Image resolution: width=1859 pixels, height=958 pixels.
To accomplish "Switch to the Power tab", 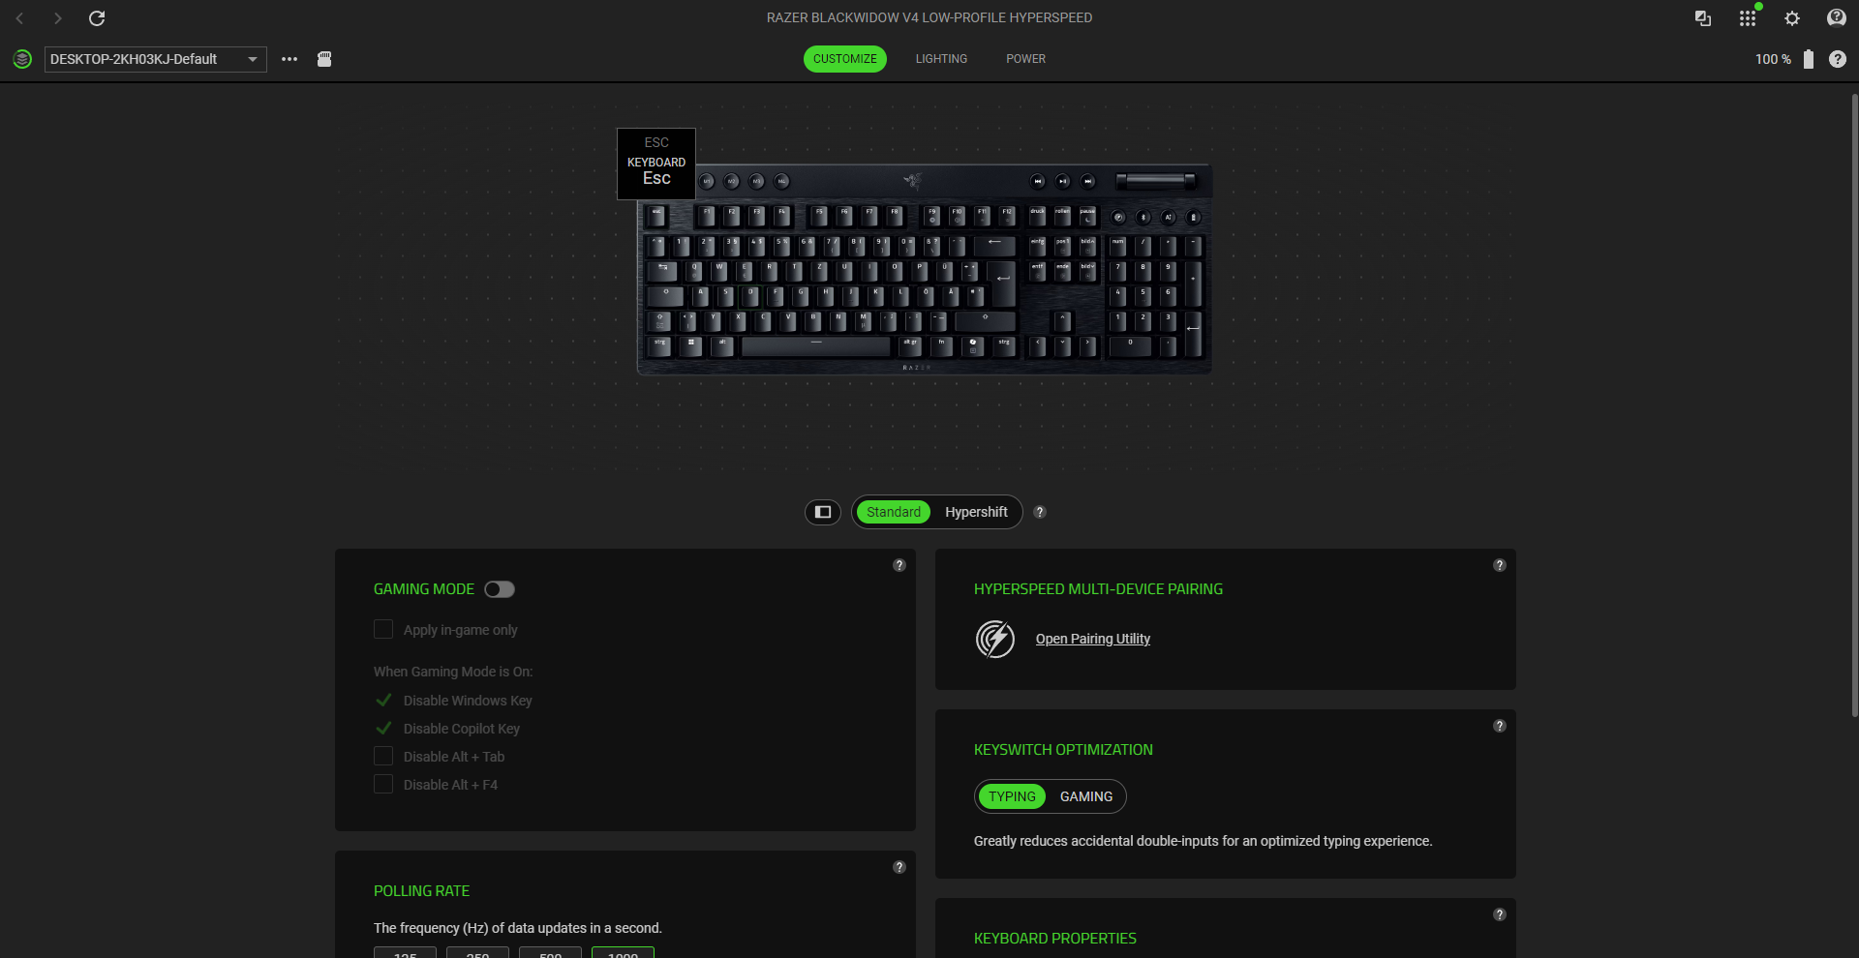I will click(1025, 59).
